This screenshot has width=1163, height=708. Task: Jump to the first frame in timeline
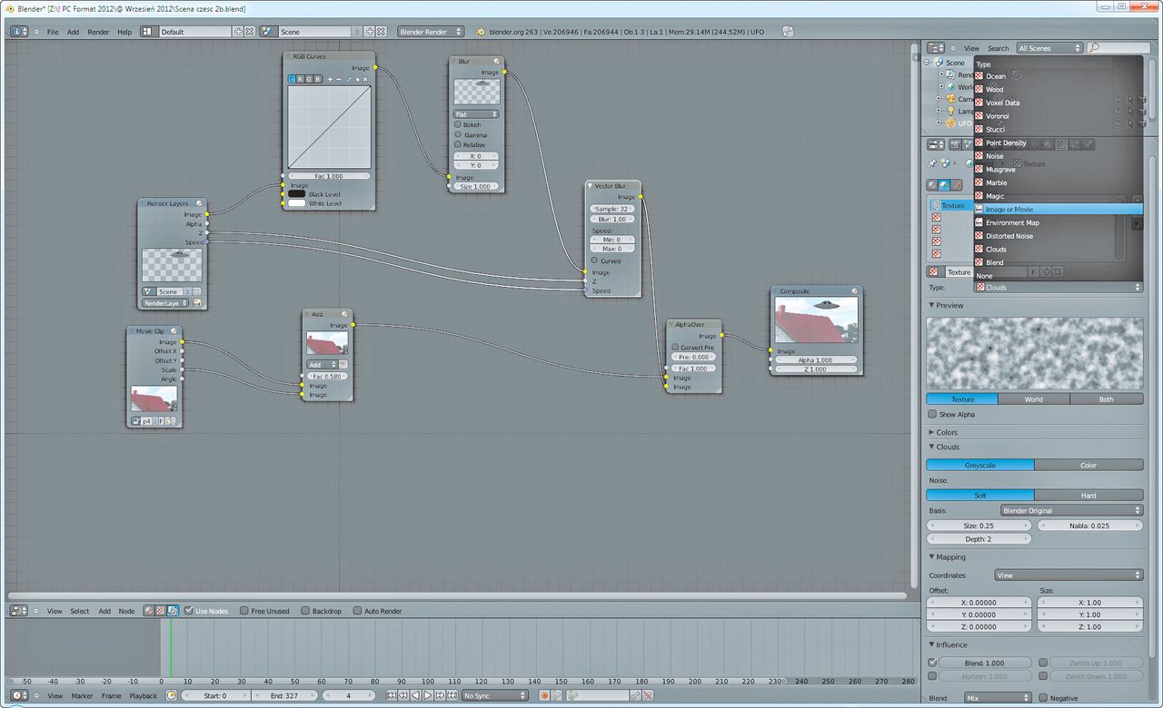point(392,695)
